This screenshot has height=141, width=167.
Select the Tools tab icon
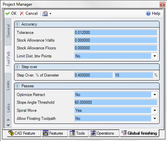[72, 133]
